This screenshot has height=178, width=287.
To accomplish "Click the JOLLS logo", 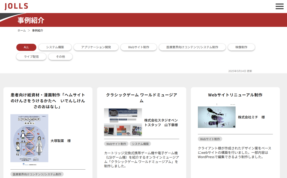I will point(16,6).
